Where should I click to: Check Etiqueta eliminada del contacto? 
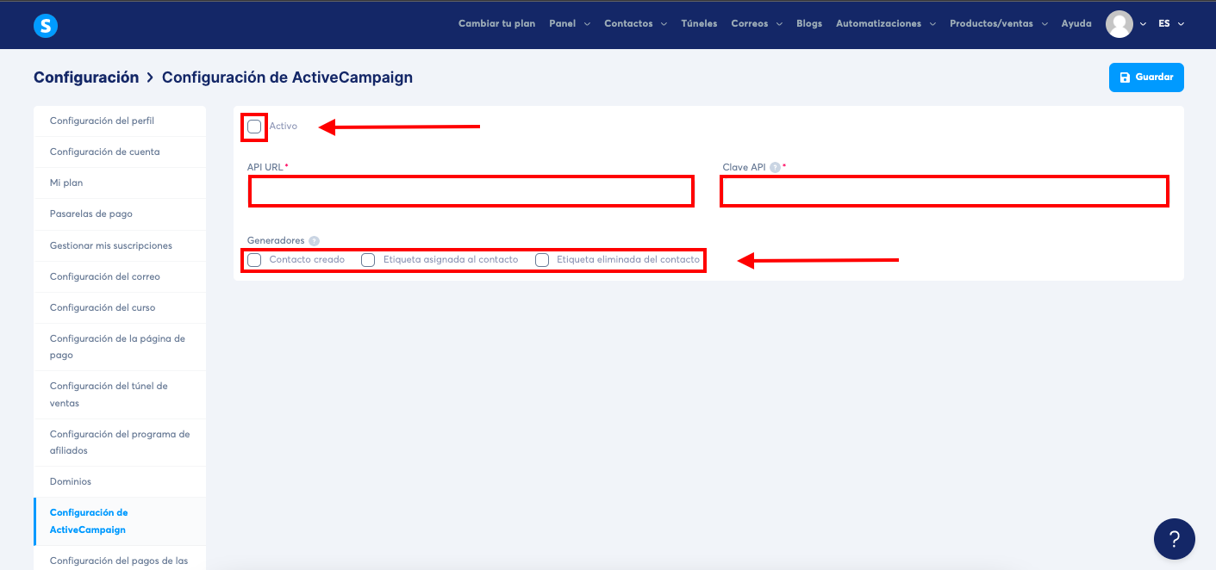[x=541, y=259]
